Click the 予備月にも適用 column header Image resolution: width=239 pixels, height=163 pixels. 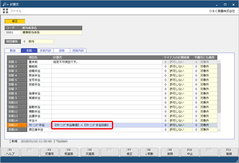coord(205,57)
